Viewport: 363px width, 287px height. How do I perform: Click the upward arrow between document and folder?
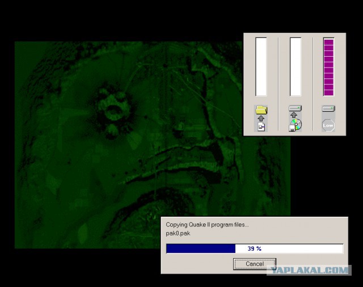pos(261,119)
